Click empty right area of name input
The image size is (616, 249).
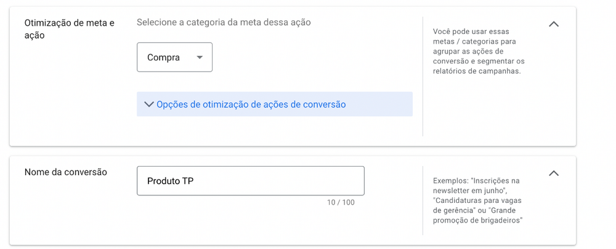[279, 181]
